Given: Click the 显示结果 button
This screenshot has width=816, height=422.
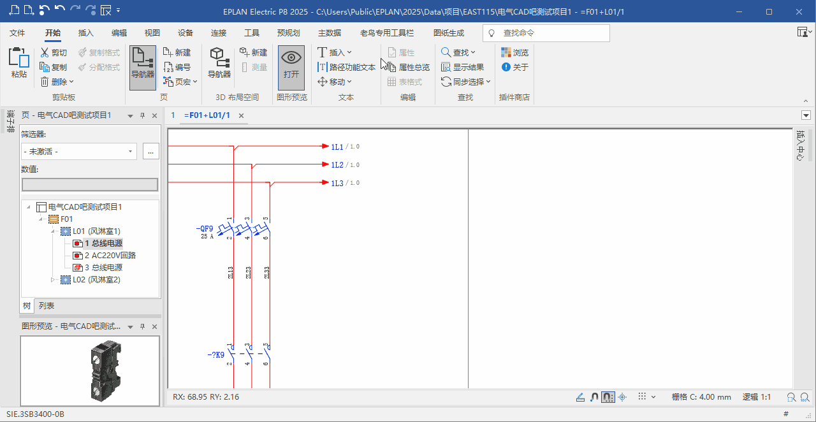Looking at the screenshot, I should (463, 67).
